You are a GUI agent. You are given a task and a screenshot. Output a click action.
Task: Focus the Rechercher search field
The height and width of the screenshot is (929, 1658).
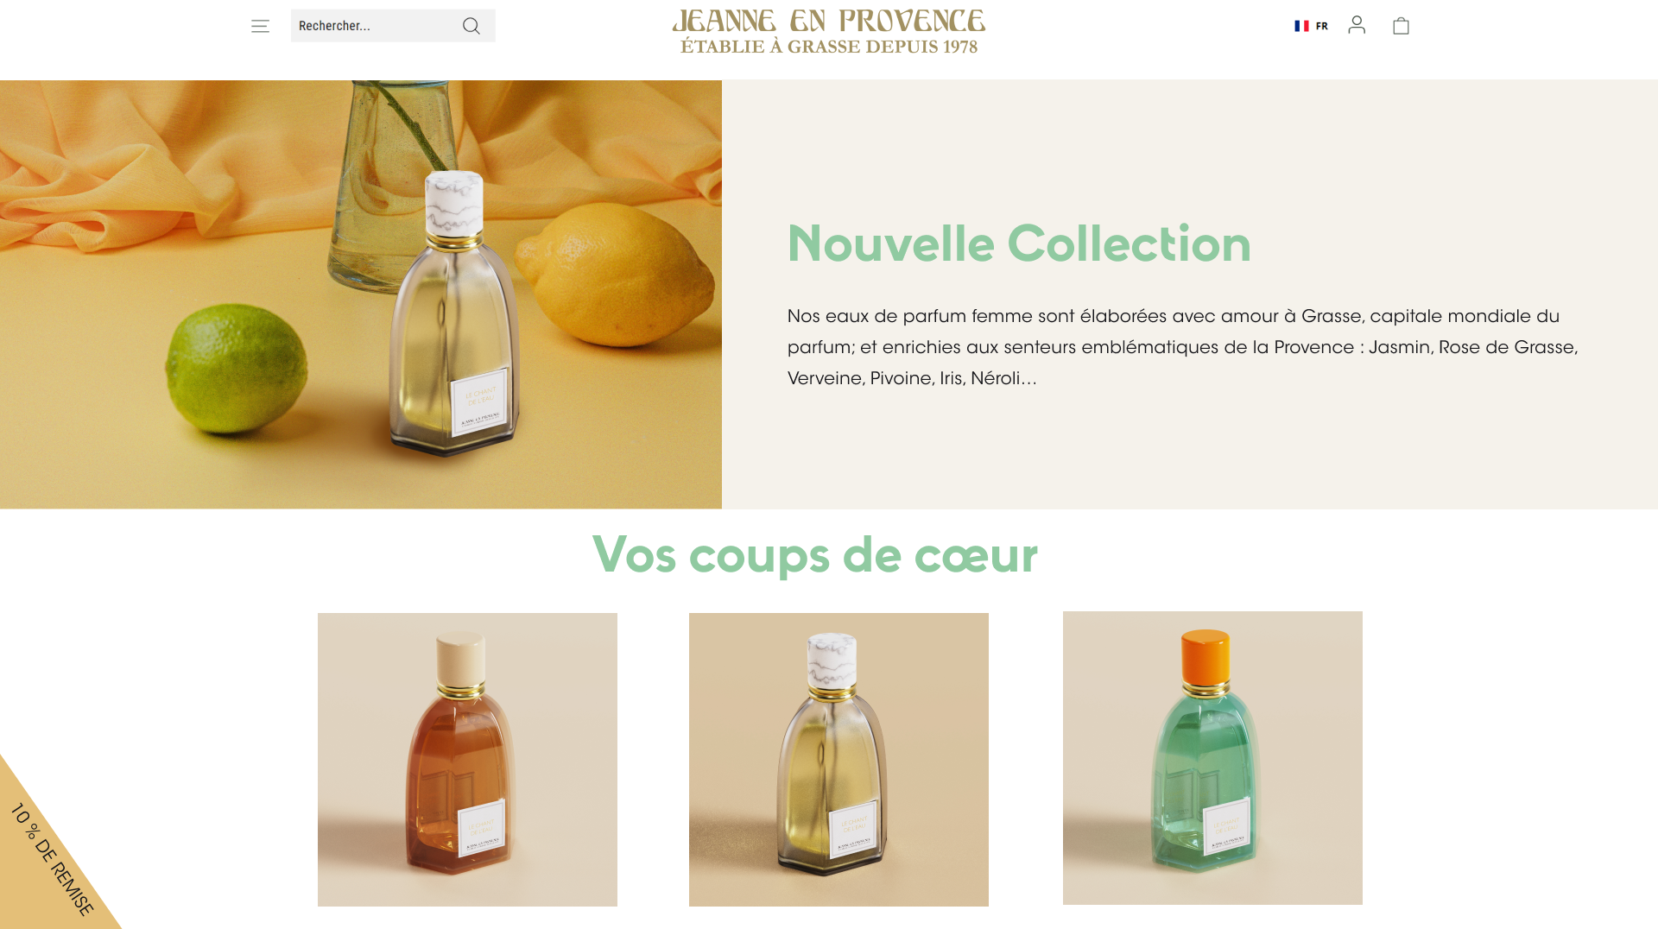[374, 26]
